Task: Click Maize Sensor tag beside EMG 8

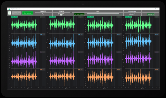Action: [90, 17]
